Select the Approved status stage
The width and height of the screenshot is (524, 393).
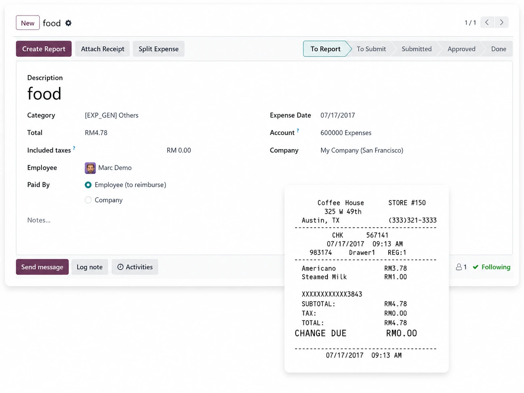point(461,49)
